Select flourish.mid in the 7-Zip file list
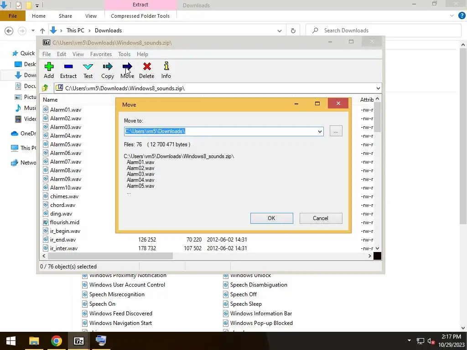 click(x=65, y=222)
